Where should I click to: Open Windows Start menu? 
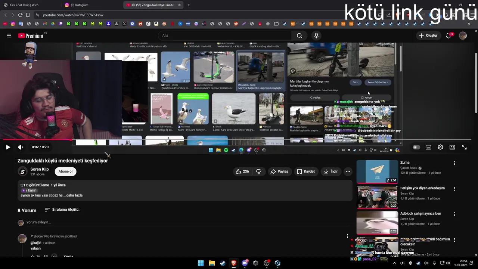[201, 263]
